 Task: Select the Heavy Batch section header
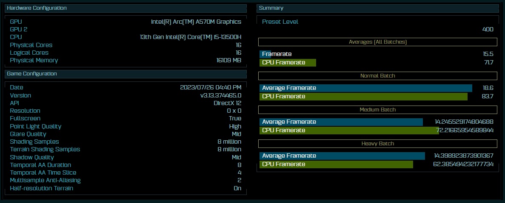point(378,144)
